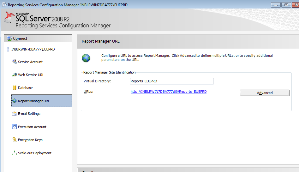
Task: Open the Execution Account page
Action: point(32,127)
